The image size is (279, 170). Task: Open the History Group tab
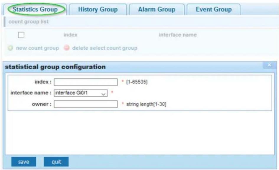98,9
